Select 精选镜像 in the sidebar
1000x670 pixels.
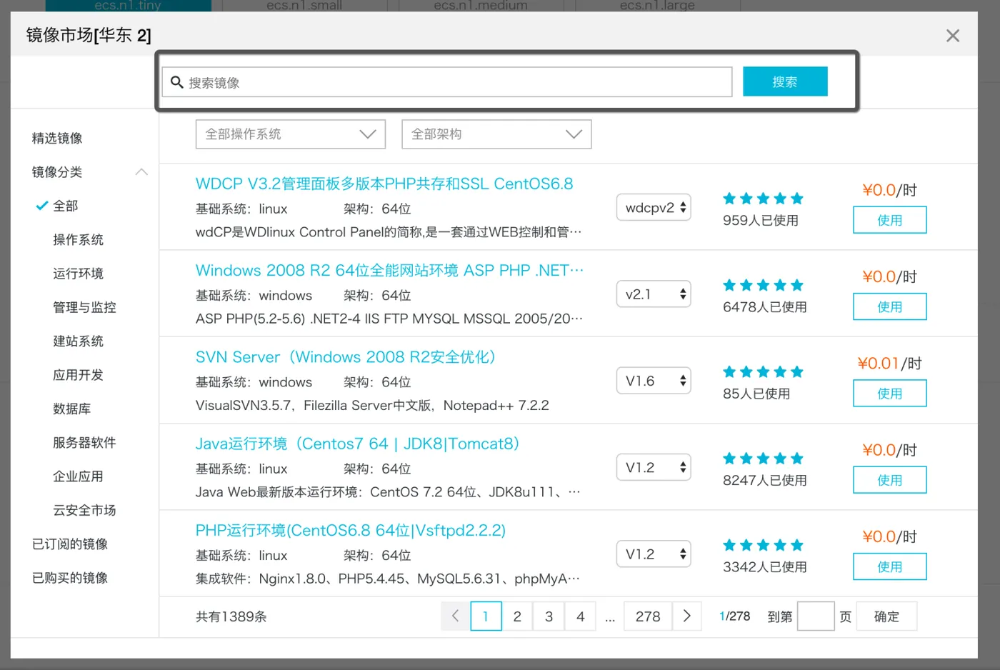click(57, 138)
